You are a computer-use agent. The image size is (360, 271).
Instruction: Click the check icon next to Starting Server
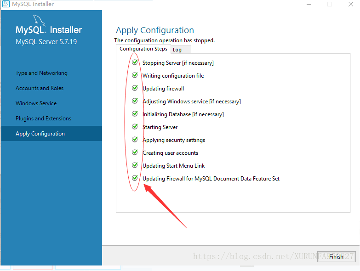[x=135, y=127]
